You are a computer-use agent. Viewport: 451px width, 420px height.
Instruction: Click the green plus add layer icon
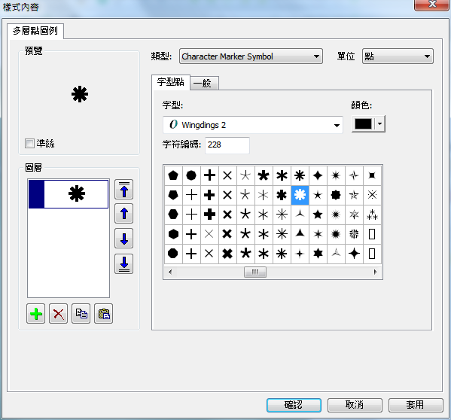click(35, 314)
